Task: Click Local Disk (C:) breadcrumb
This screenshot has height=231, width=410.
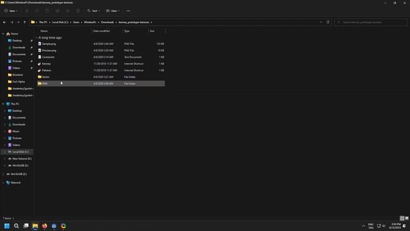Action: [x=60, y=22]
